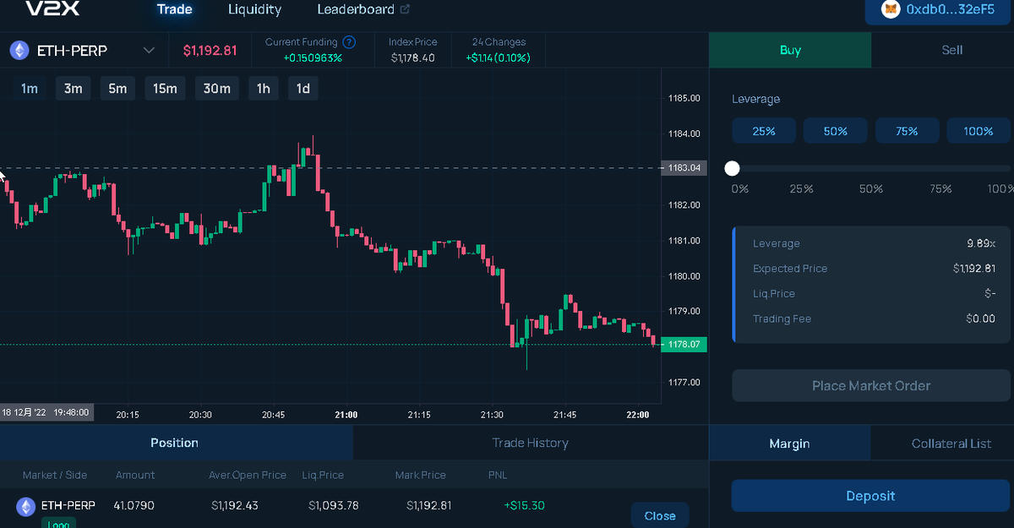This screenshot has height=528, width=1014.
Task: Expand the ETH-PERP market dropdown chevron
Action: pos(149,51)
